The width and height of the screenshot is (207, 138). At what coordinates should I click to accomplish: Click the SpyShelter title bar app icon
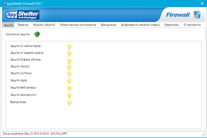point(4,3)
